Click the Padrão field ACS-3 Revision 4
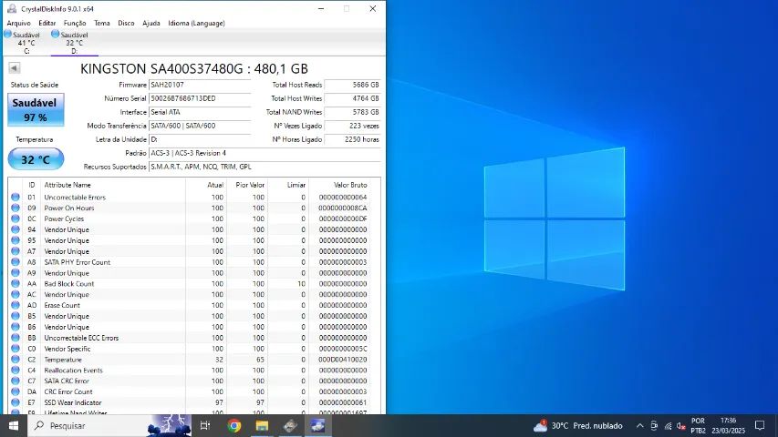Viewport: 778px width, 437px height. [x=265, y=153]
